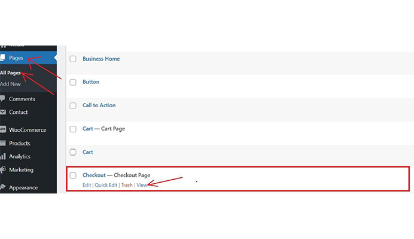Click Quick Edit under Checkout
This screenshot has width=414, height=239.
(x=106, y=185)
